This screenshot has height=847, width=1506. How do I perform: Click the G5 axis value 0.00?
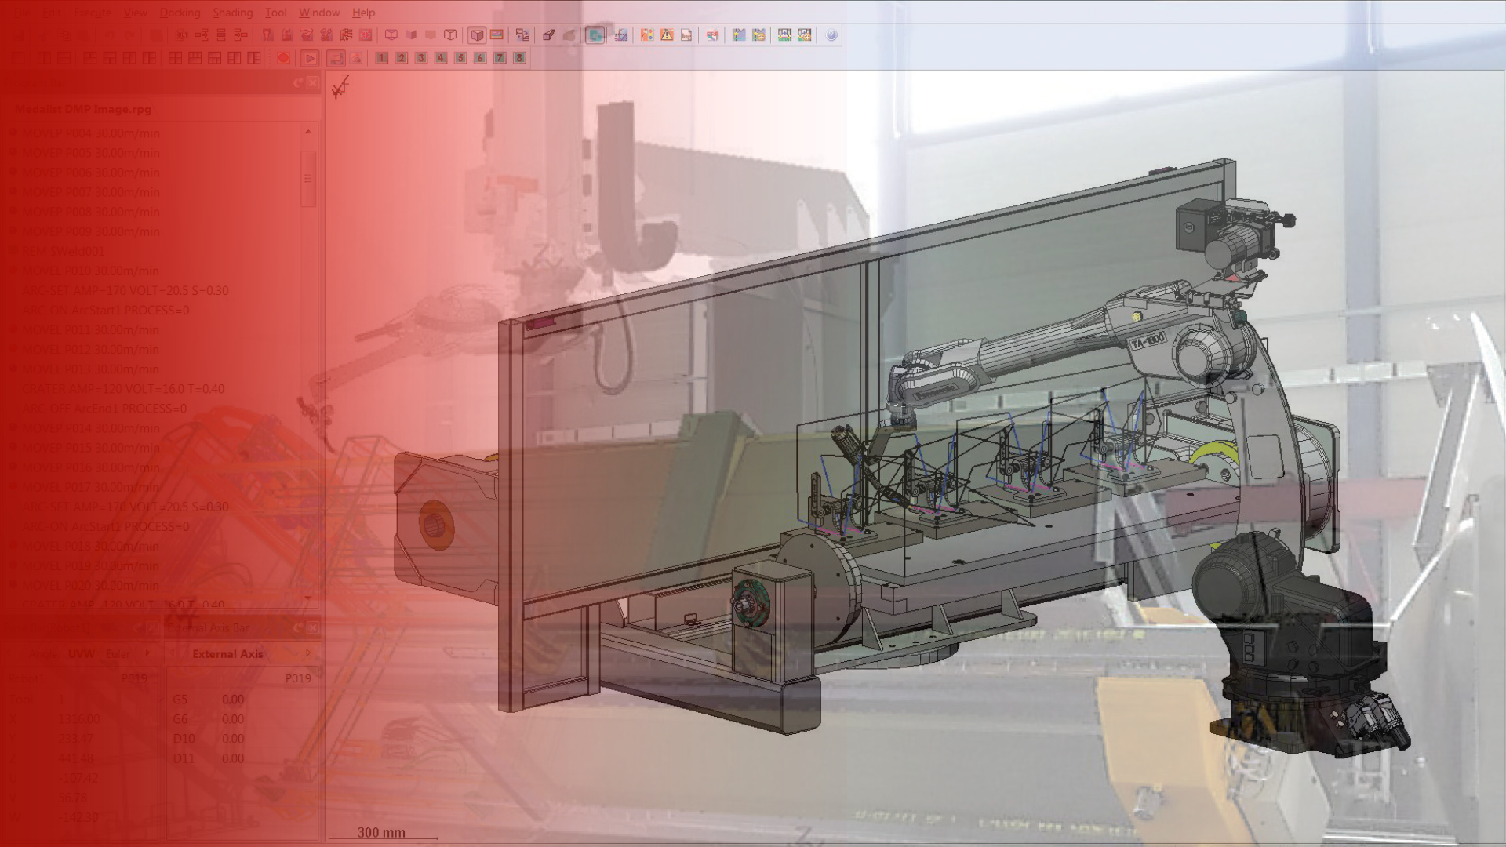(232, 700)
